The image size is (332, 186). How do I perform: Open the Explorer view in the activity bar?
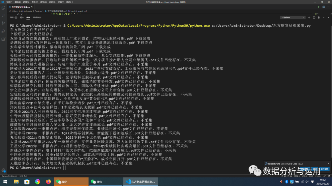[3, 8]
